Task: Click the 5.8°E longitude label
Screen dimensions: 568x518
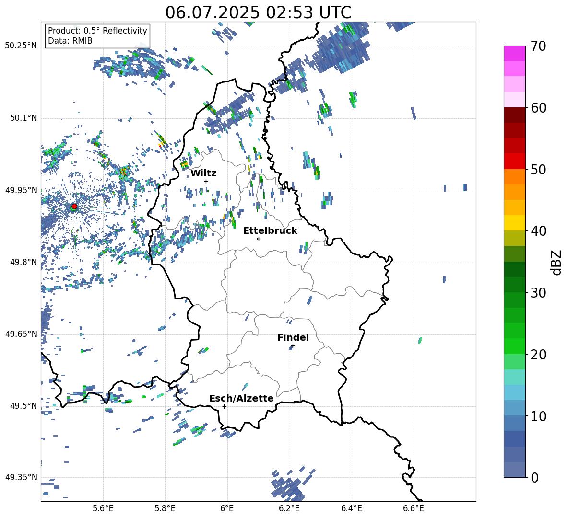Action: [165, 508]
